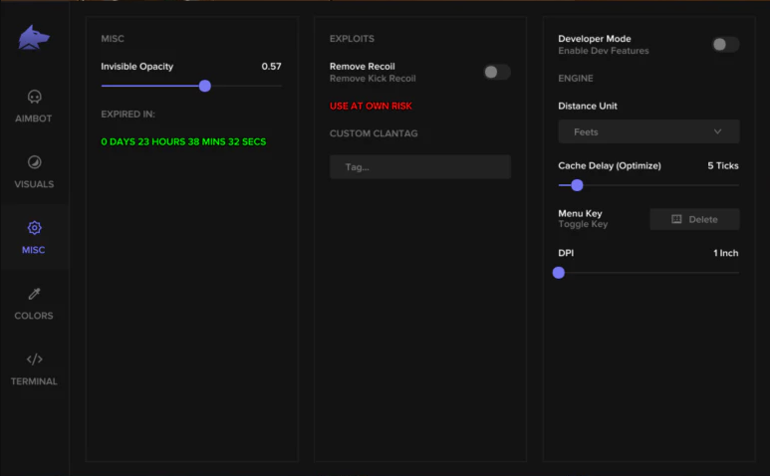This screenshot has height=476, width=770.
Task: Open the Terminal code brackets icon
Action: pos(34,359)
